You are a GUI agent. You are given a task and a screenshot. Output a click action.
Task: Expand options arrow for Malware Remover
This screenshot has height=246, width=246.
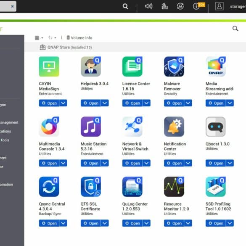pyautogui.click(x=188, y=103)
